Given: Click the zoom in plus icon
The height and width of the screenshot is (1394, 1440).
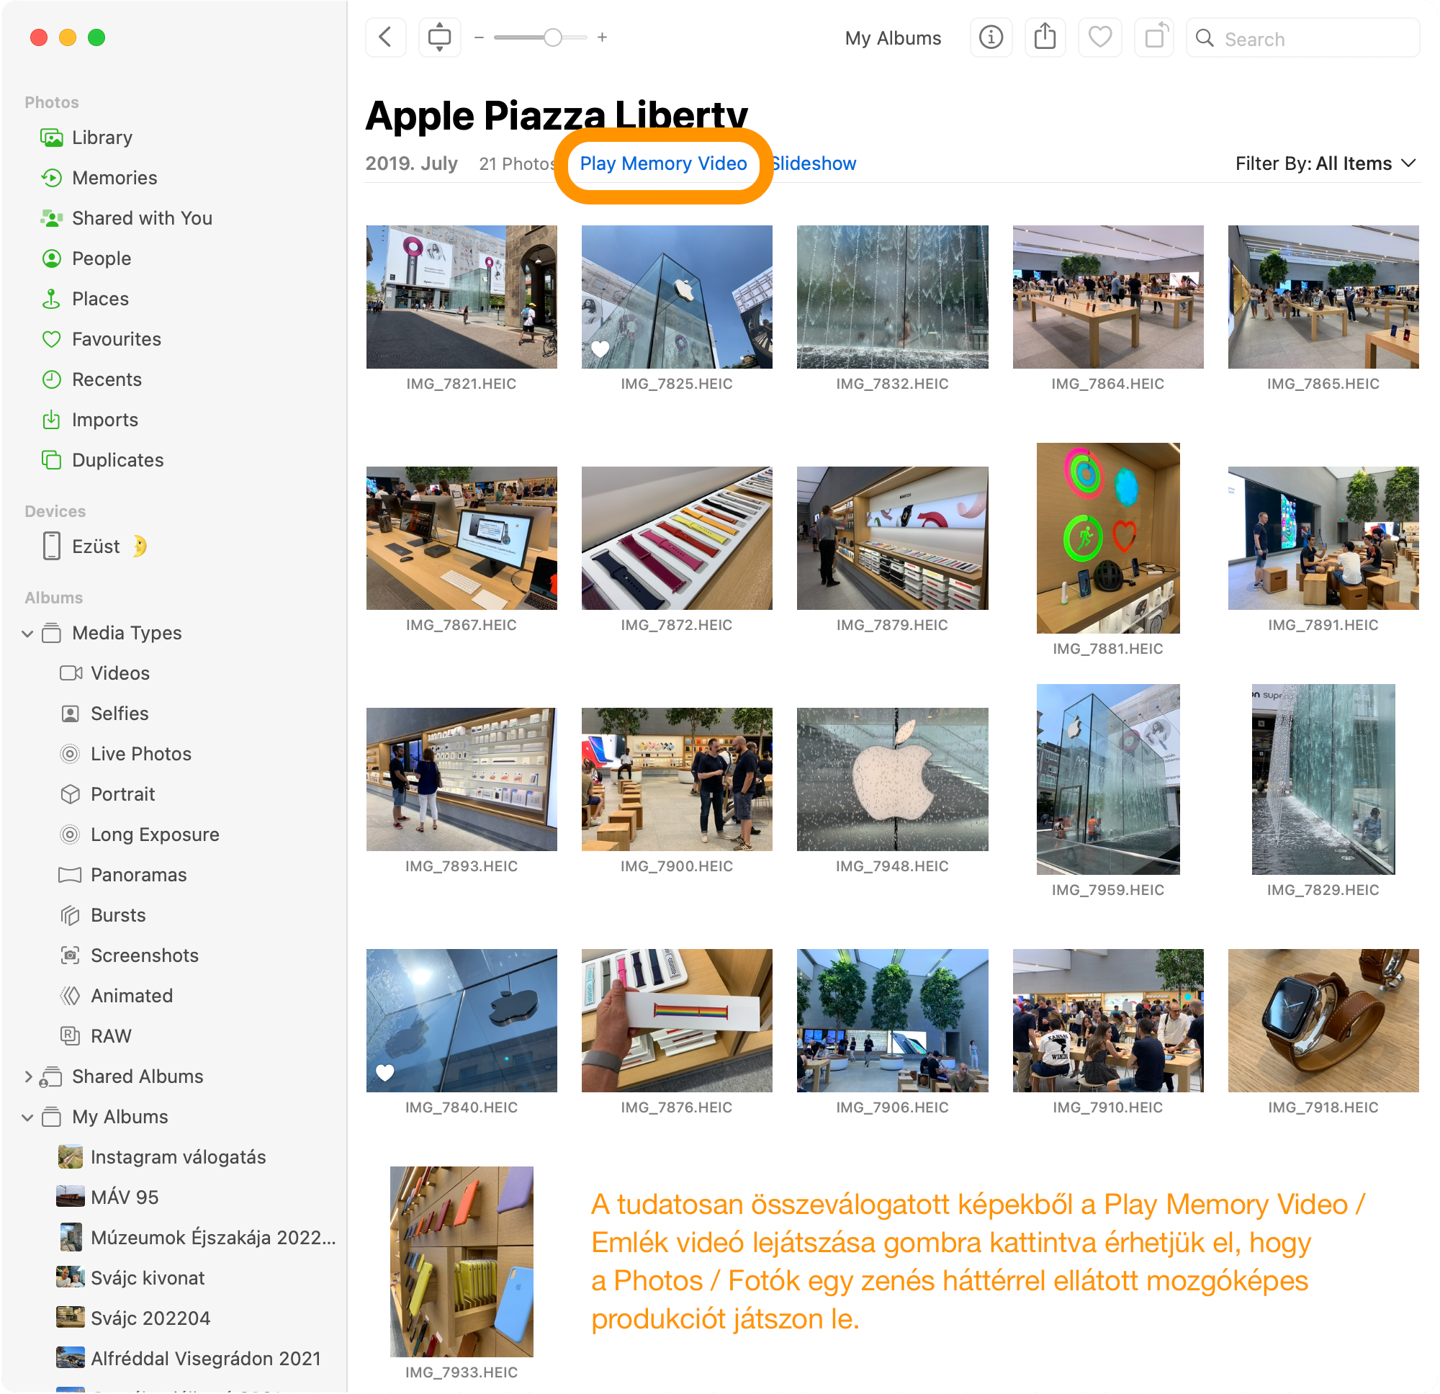Looking at the screenshot, I should pos(603,37).
